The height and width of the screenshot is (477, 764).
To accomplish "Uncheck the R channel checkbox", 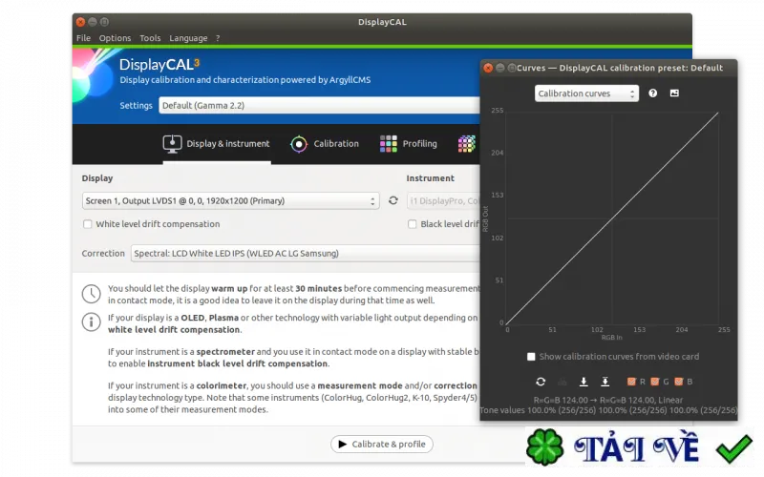I will coord(631,382).
